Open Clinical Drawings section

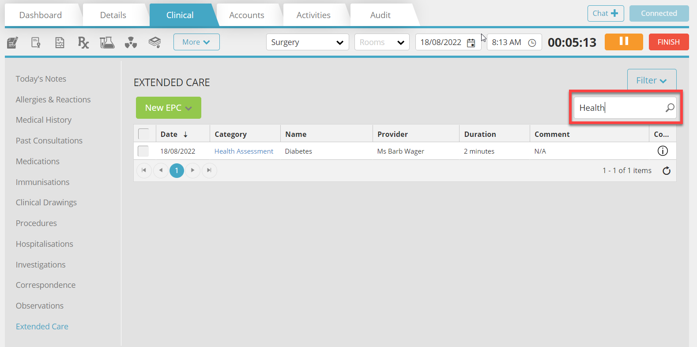click(46, 203)
